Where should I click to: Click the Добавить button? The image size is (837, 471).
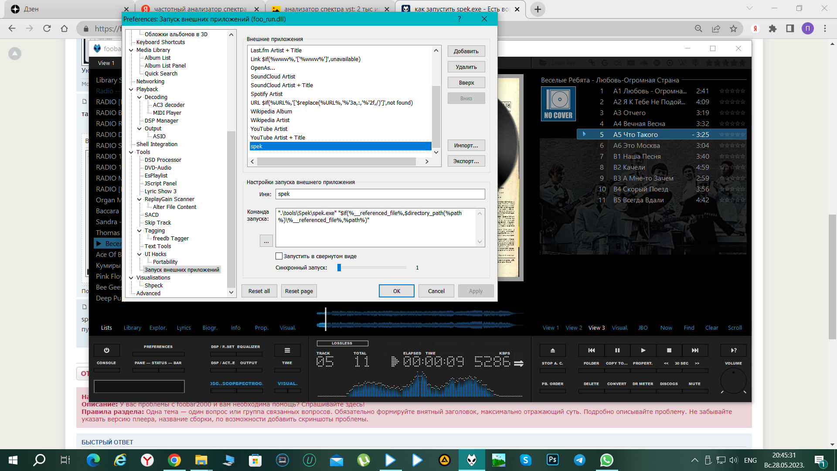click(466, 51)
